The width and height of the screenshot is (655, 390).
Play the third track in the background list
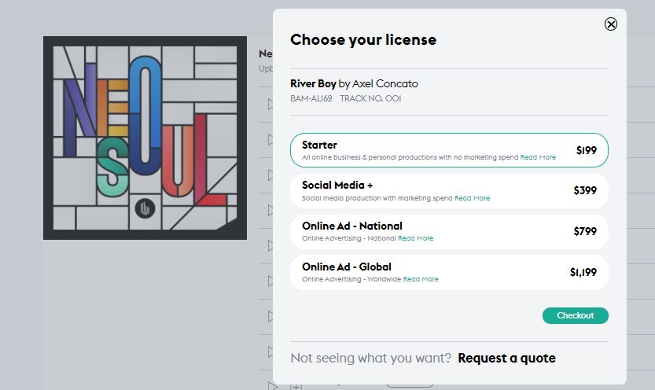[x=270, y=175]
